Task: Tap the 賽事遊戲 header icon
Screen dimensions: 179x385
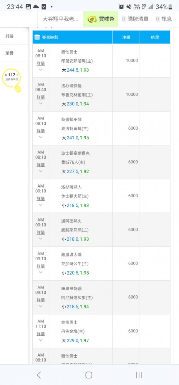Action: click(x=37, y=37)
